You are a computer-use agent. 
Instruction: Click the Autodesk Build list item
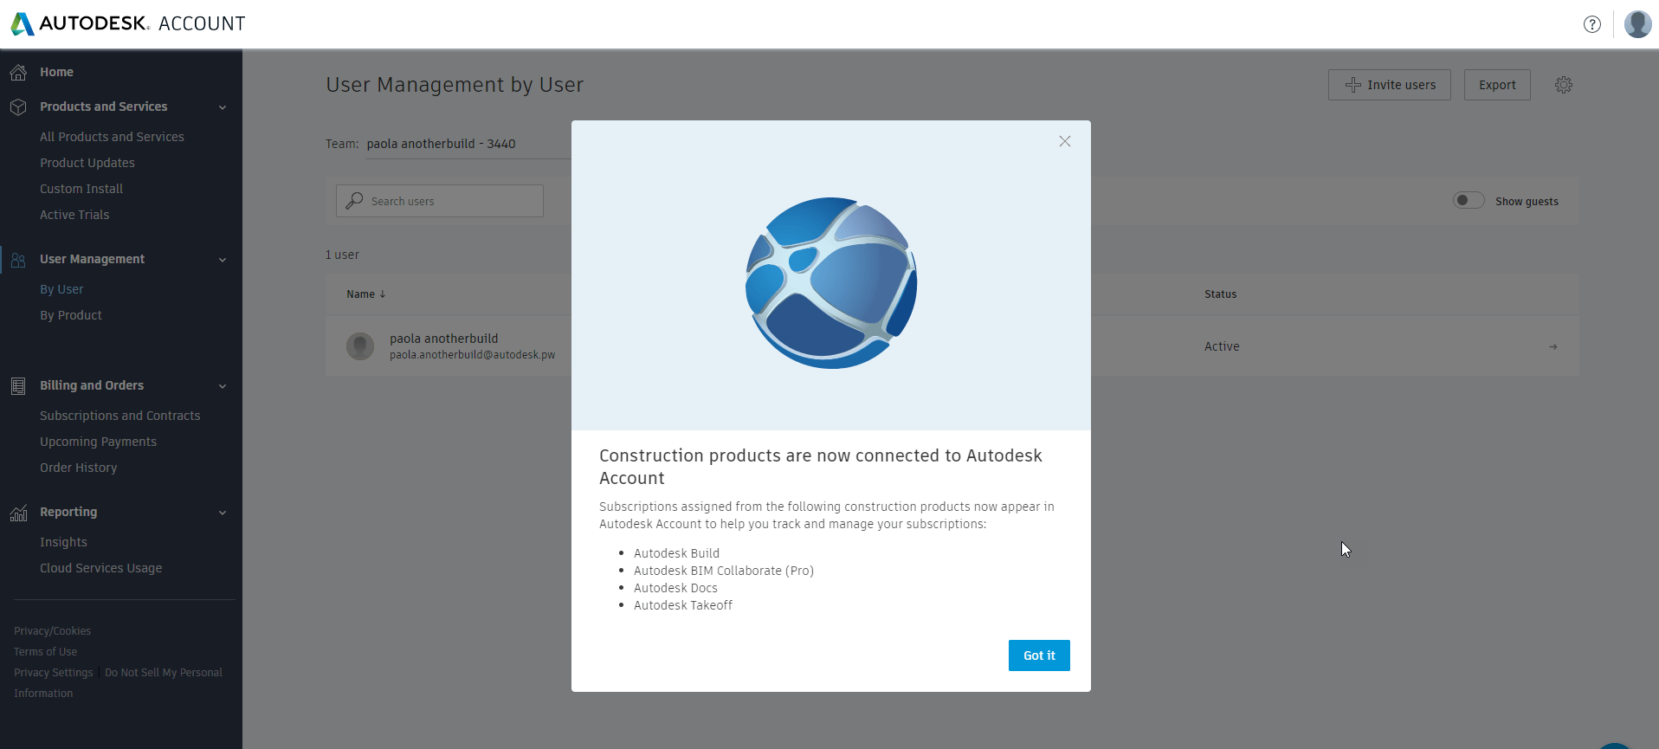point(676,553)
